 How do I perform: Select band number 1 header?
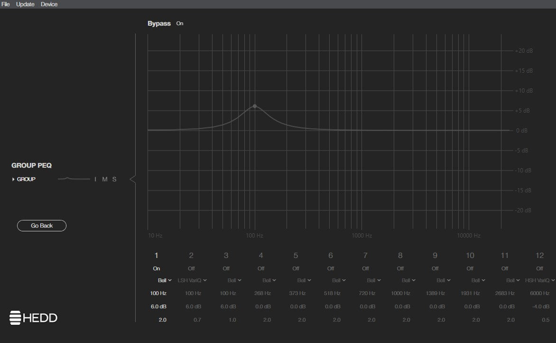(x=157, y=255)
